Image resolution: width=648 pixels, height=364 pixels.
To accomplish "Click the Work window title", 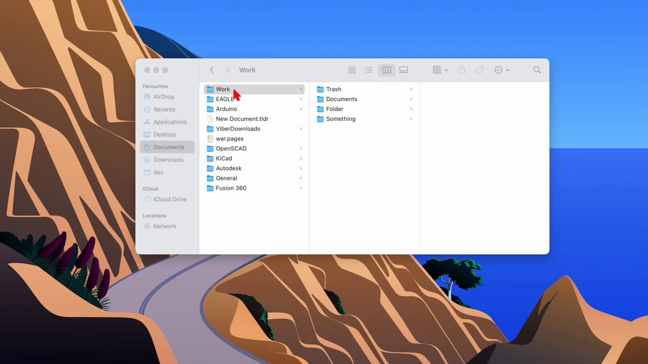I will [x=247, y=70].
